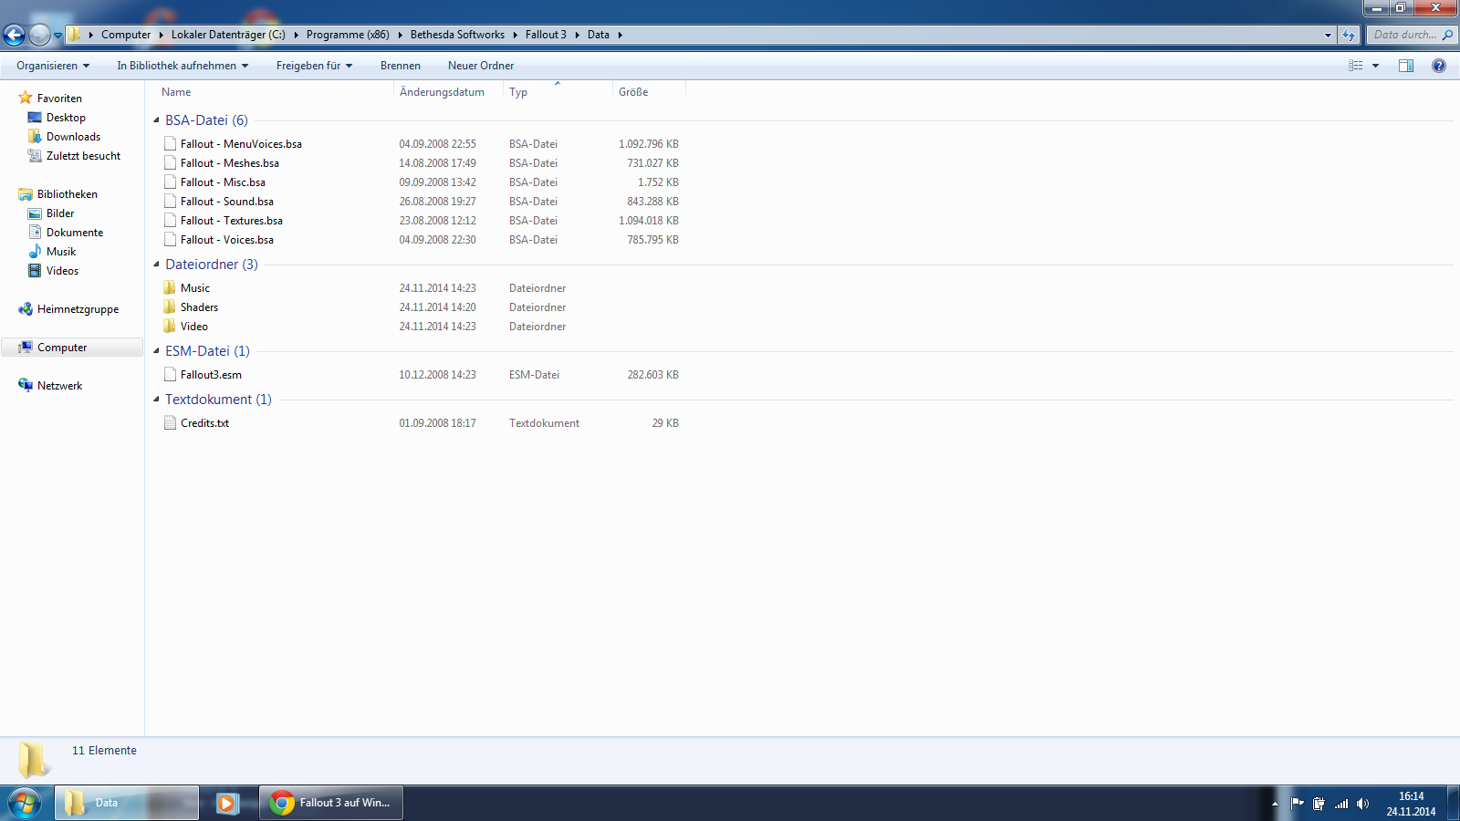Click the Action Center flag tray icon
The height and width of the screenshot is (821, 1460).
point(1297,804)
